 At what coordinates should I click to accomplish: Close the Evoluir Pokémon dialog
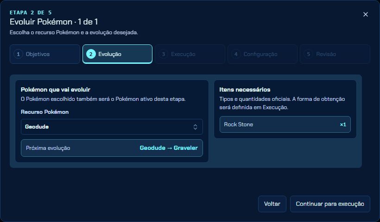tap(366, 14)
